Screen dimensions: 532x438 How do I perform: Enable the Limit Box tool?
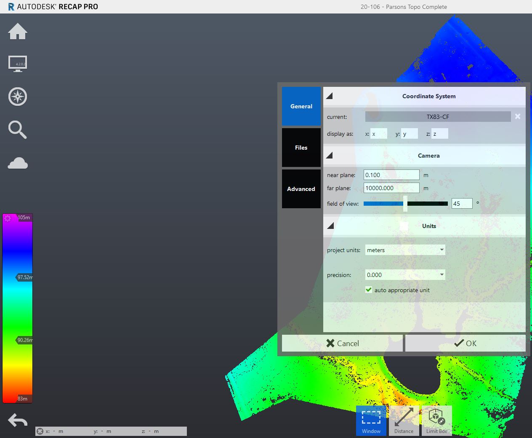(x=436, y=420)
